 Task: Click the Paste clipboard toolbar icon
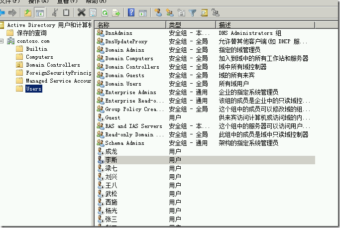(x=66, y=13)
